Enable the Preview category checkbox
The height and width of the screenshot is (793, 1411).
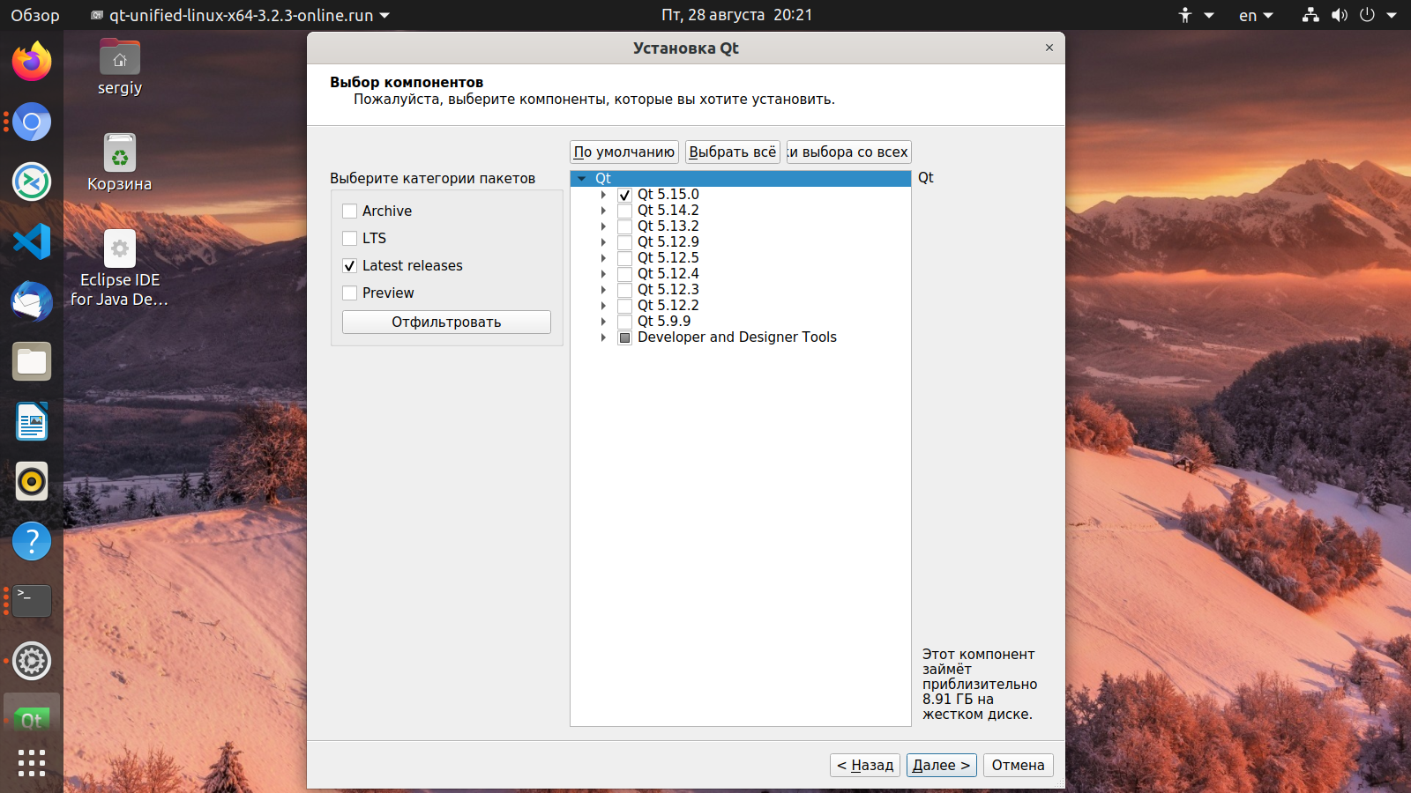click(x=350, y=293)
